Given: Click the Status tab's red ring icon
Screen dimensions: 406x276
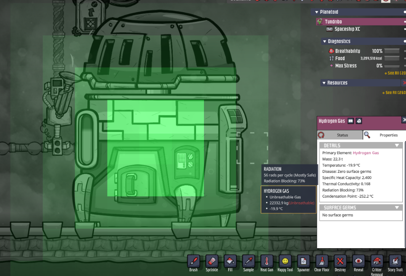Looking at the screenshot, I should [x=321, y=135].
